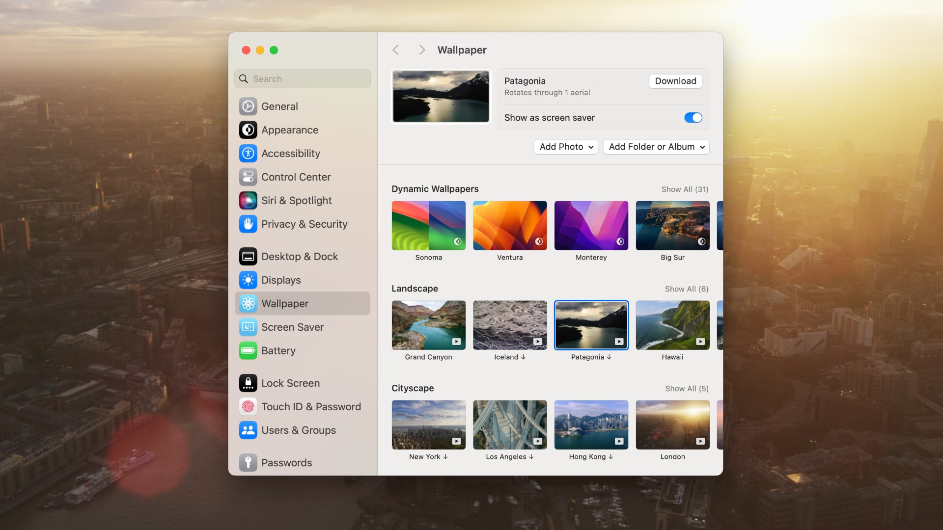Click in the Search field
Screen dimensions: 943x530
tap(303, 79)
